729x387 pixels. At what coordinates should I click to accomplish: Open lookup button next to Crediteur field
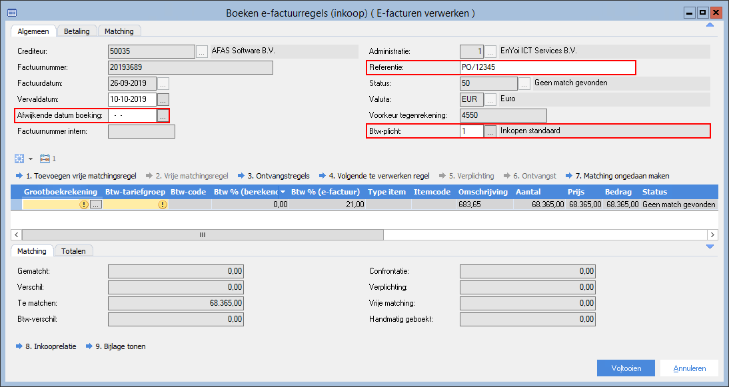[202, 51]
